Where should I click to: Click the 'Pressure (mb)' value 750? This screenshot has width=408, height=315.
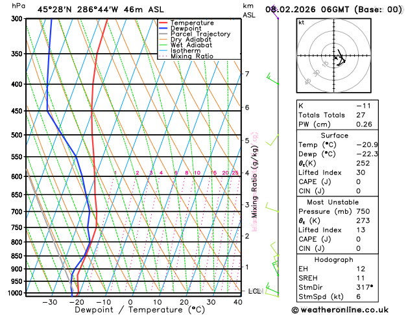(363, 211)
